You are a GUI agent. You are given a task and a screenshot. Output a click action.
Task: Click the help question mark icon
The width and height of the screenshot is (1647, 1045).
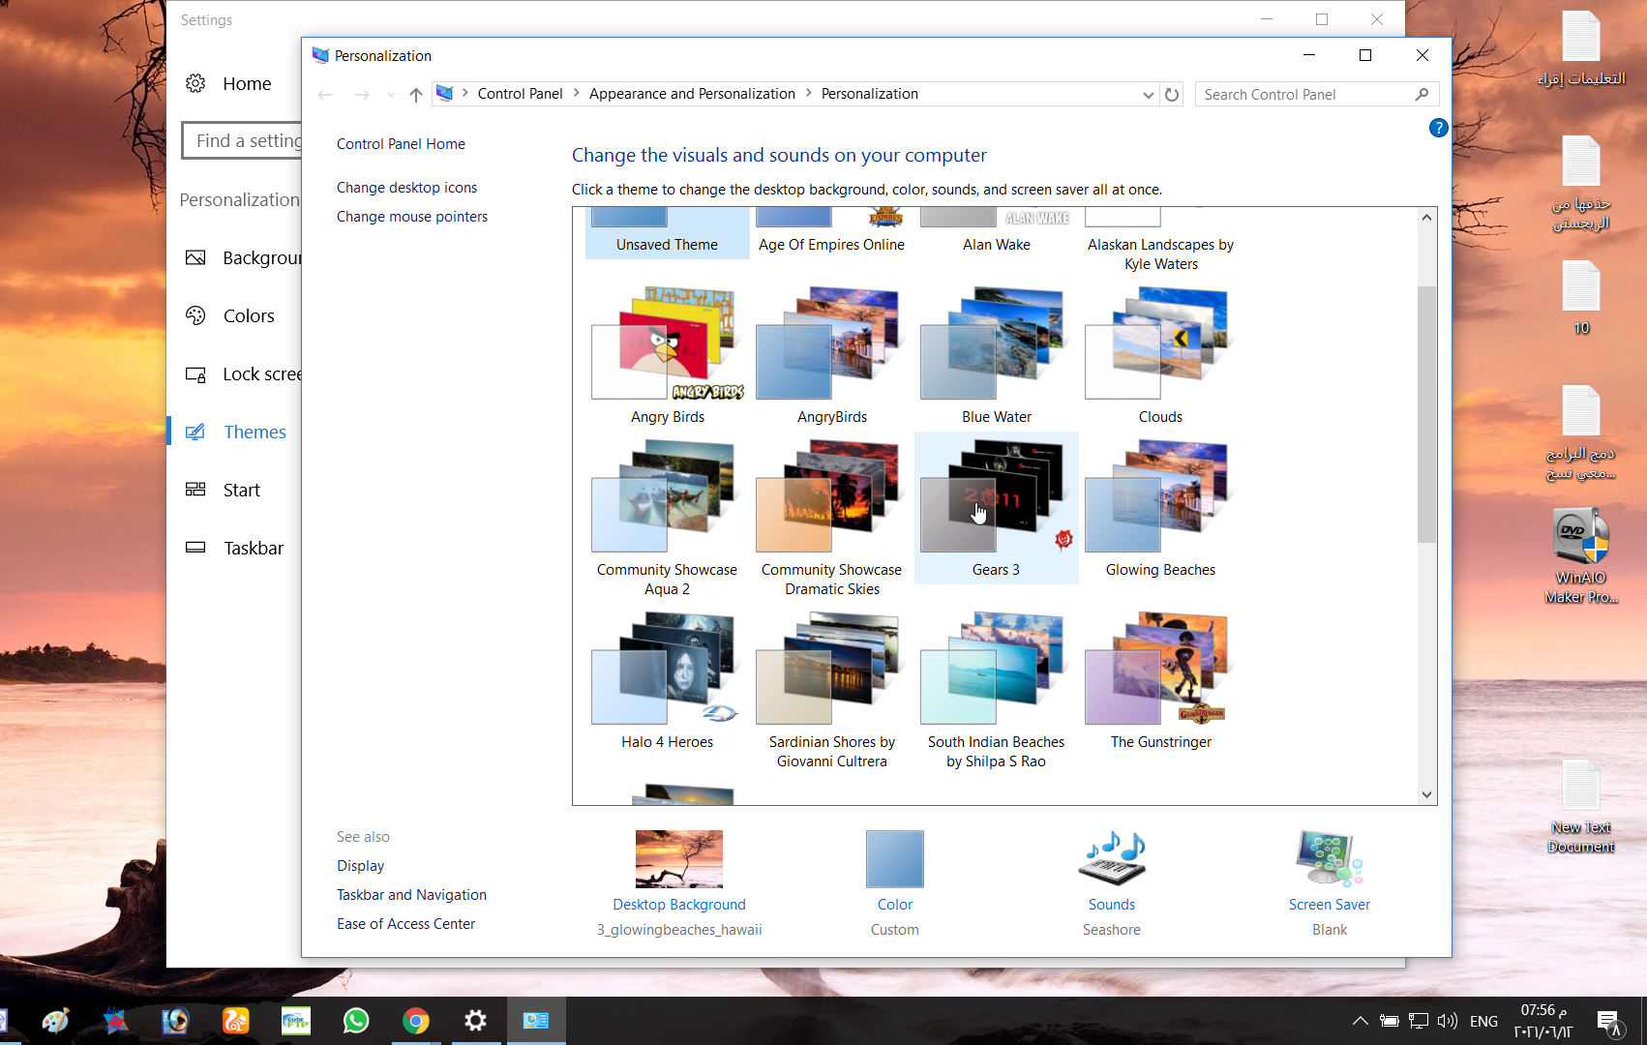coord(1438,128)
